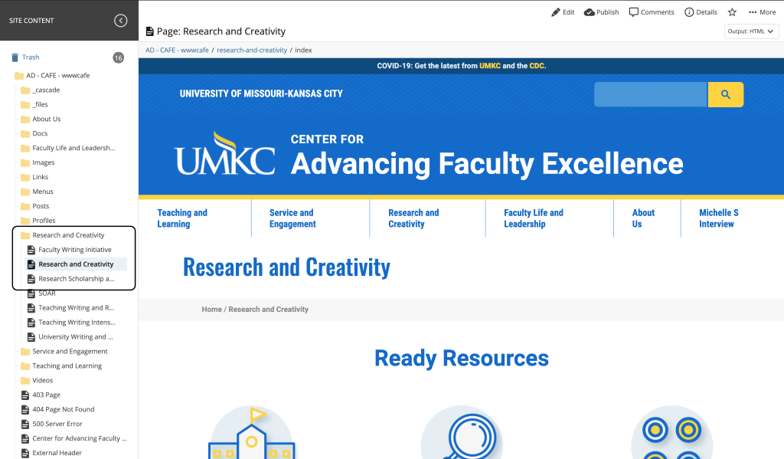Viewport: 784px width, 459px height.
Task: Click the Edit button
Action: coord(563,12)
